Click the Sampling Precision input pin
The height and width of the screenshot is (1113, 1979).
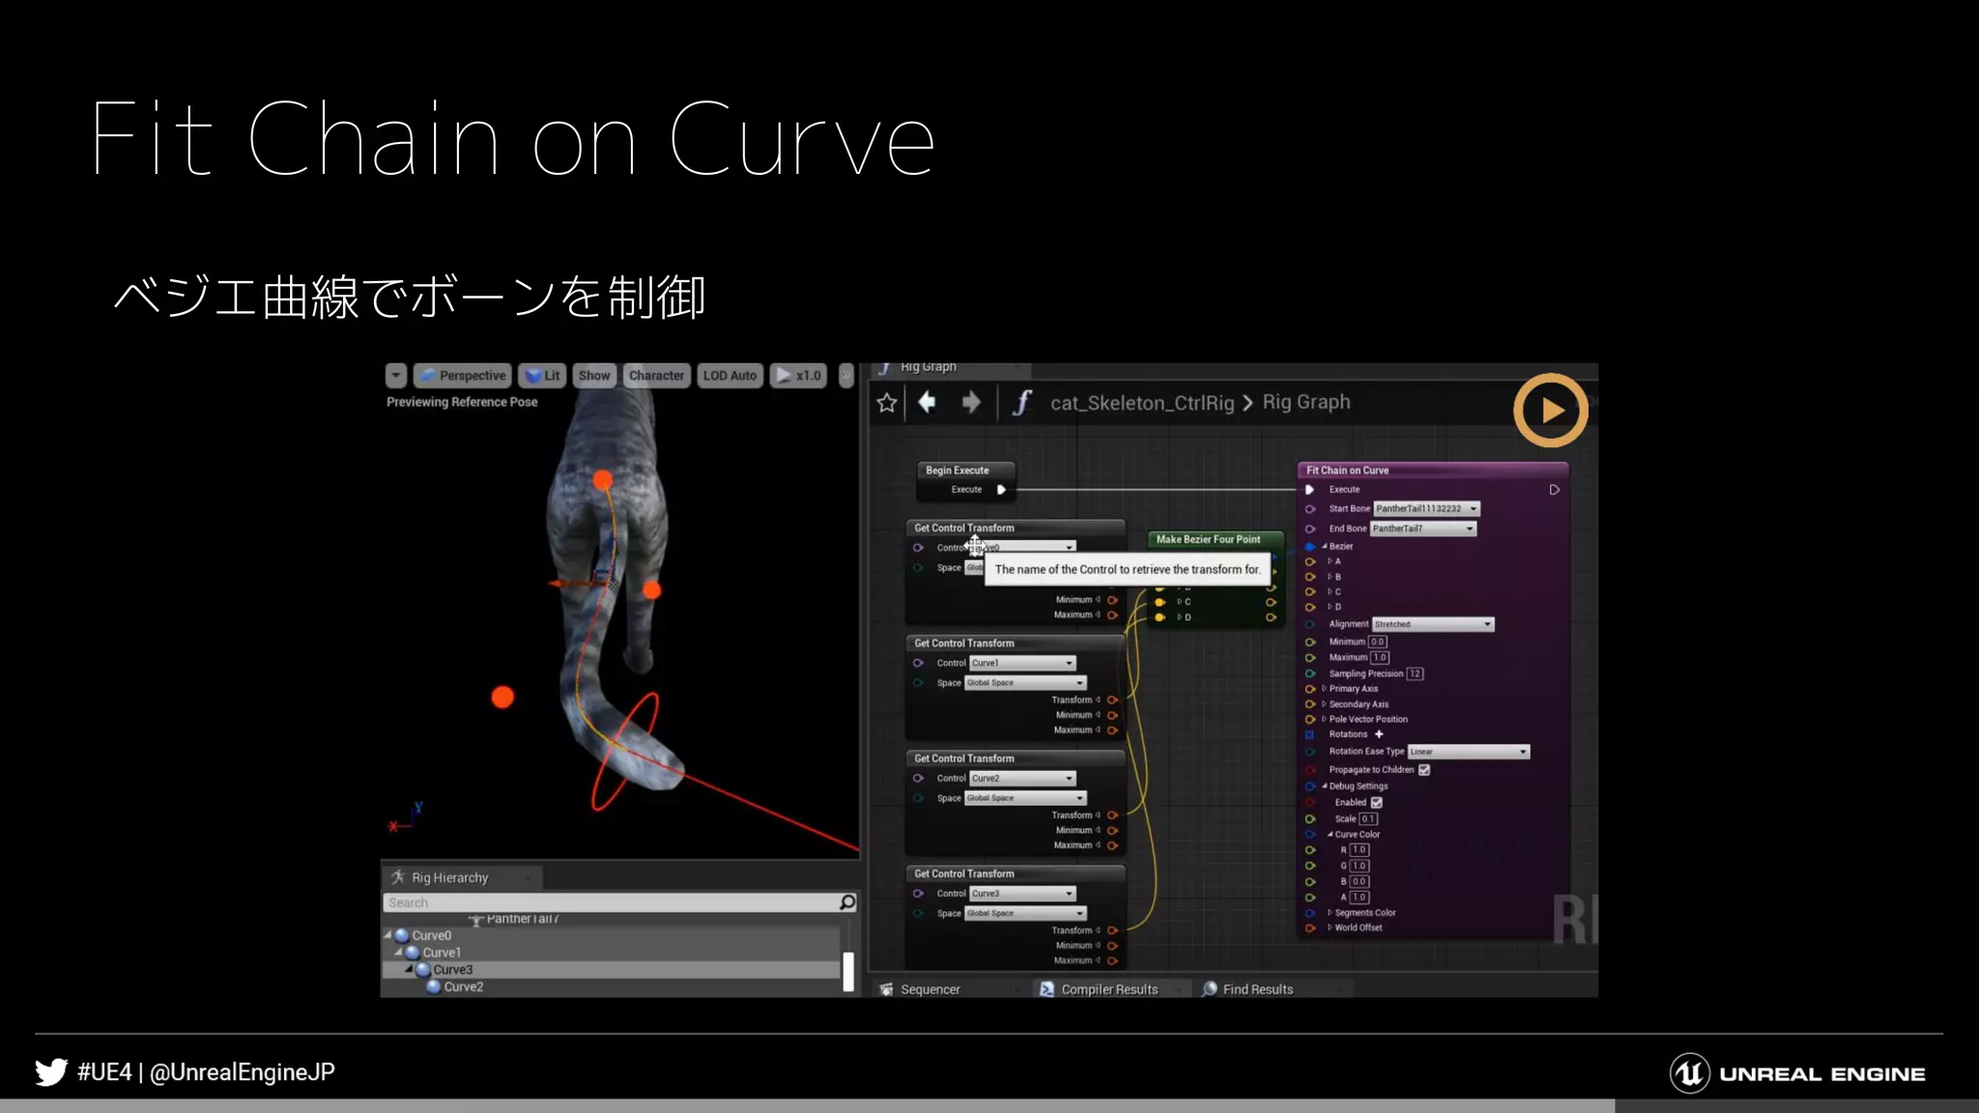[1310, 673]
